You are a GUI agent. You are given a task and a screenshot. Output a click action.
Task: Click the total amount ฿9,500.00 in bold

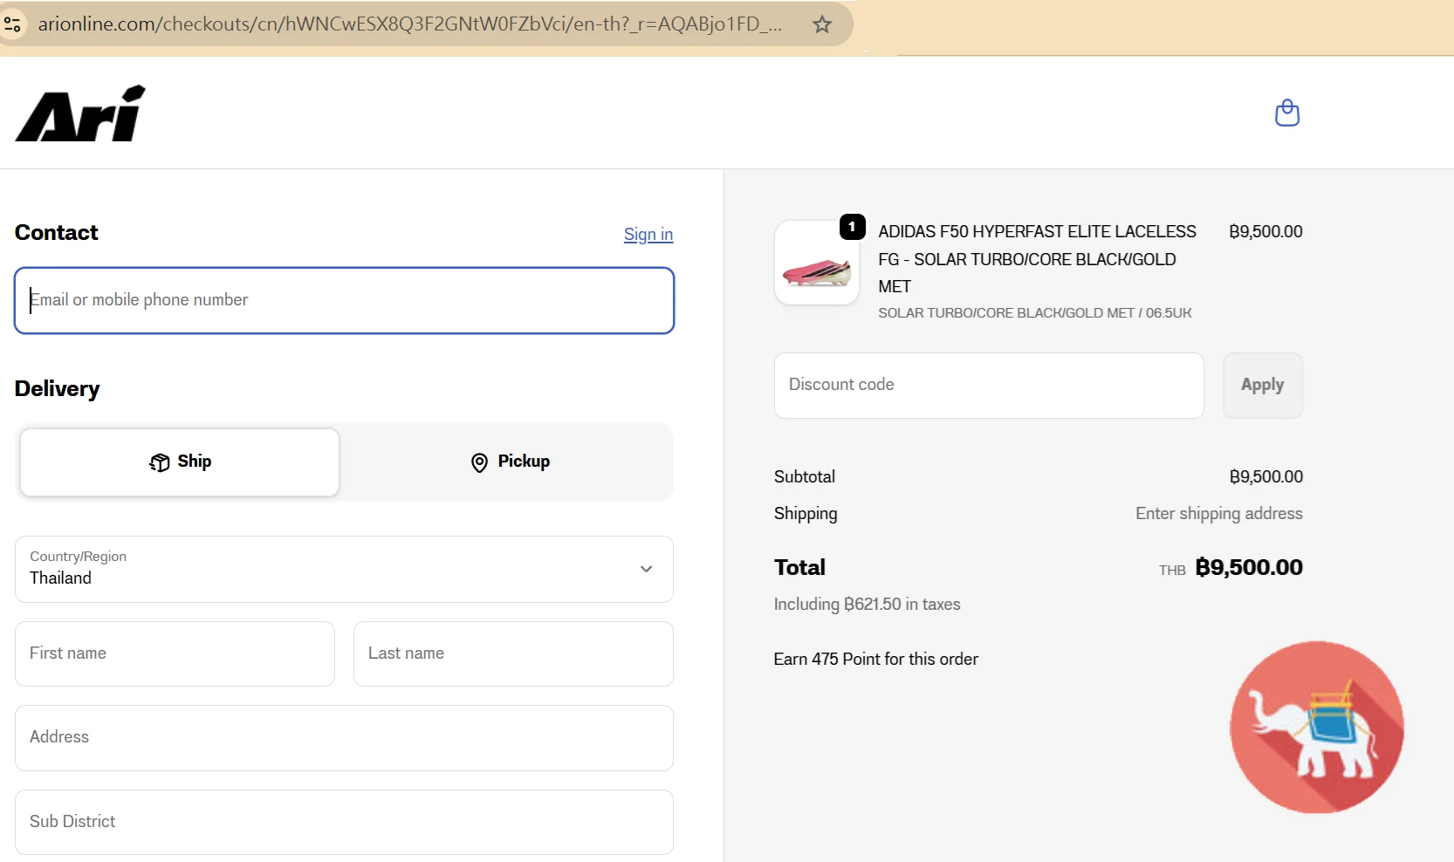[x=1249, y=567]
